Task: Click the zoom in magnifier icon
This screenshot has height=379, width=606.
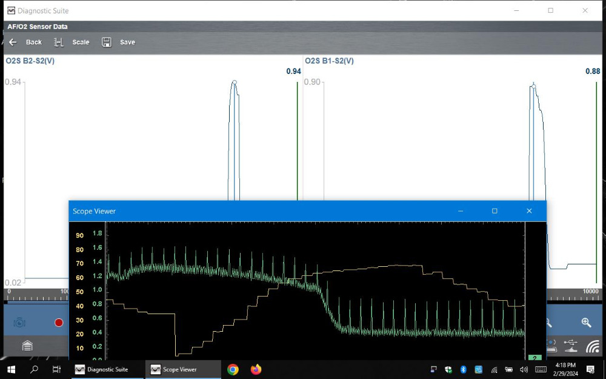Action: [586, 323]
